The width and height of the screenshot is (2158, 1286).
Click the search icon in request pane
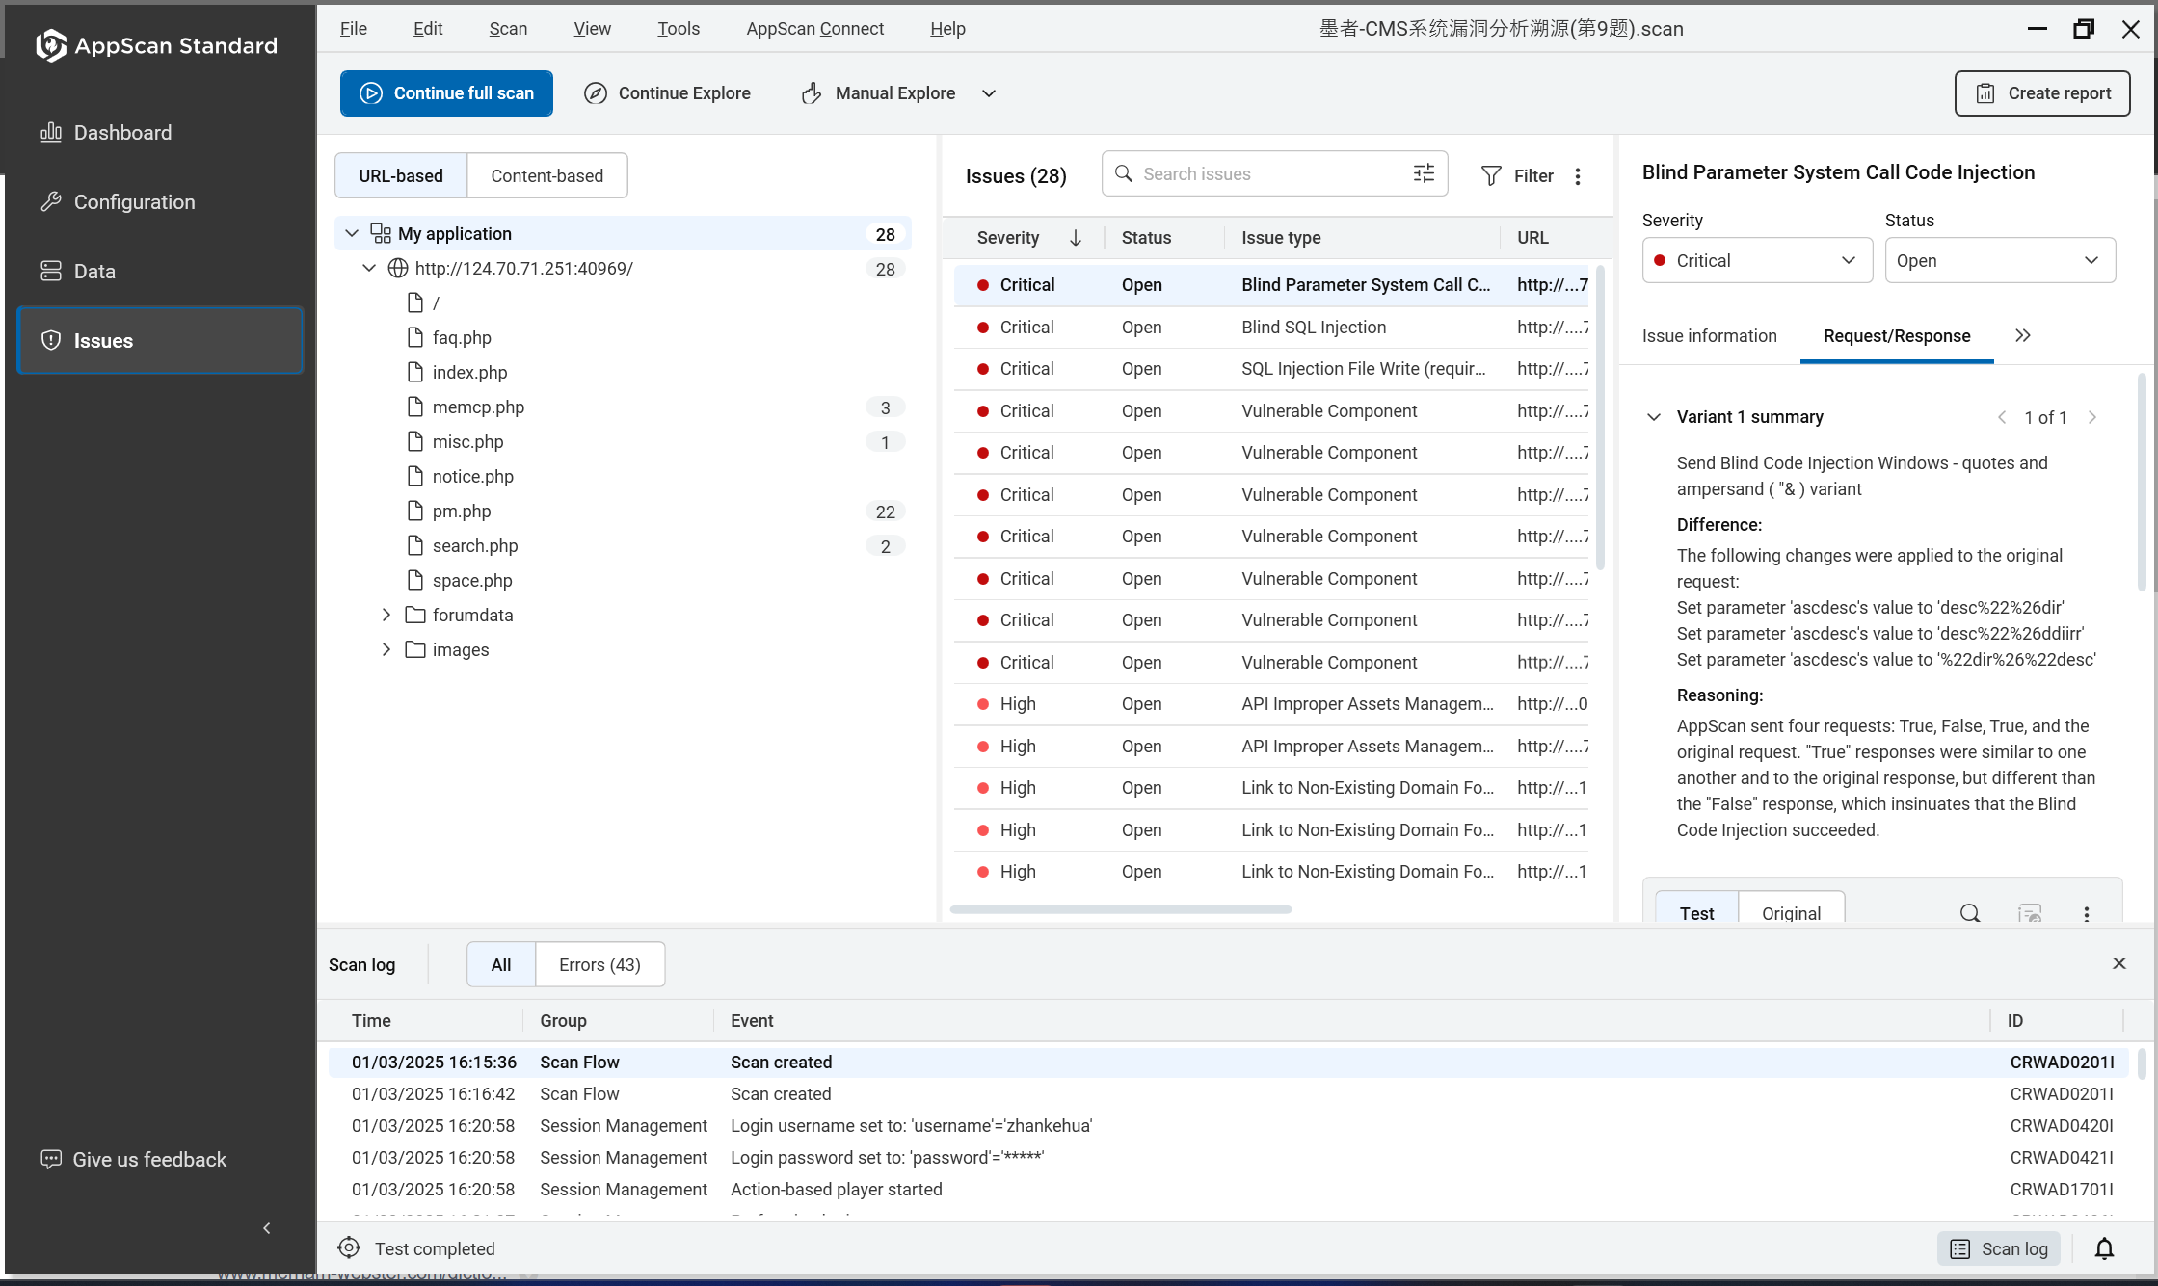(x=1970, y=913)
